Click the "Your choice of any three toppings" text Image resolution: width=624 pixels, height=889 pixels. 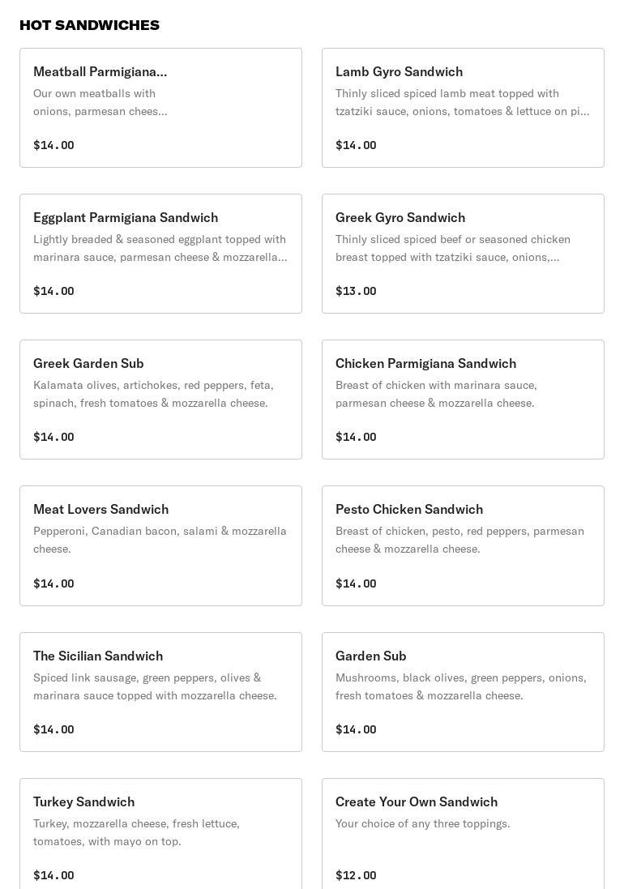pos(422,824)
